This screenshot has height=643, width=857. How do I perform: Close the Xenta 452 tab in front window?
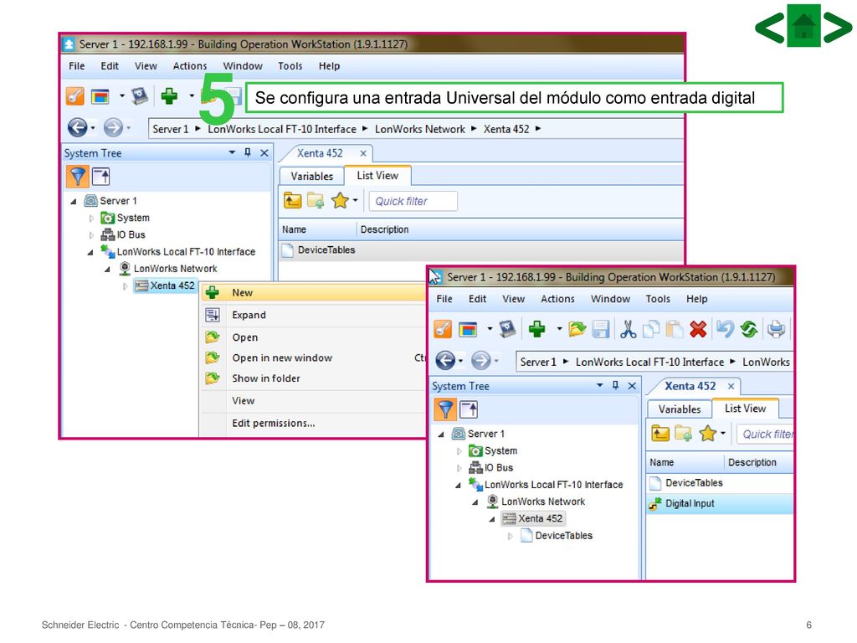pos(731,386)
